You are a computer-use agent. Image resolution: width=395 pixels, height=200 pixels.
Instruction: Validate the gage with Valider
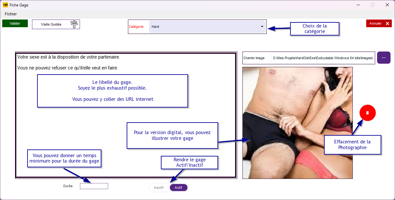pyautogui.click(x=15, y=23)
